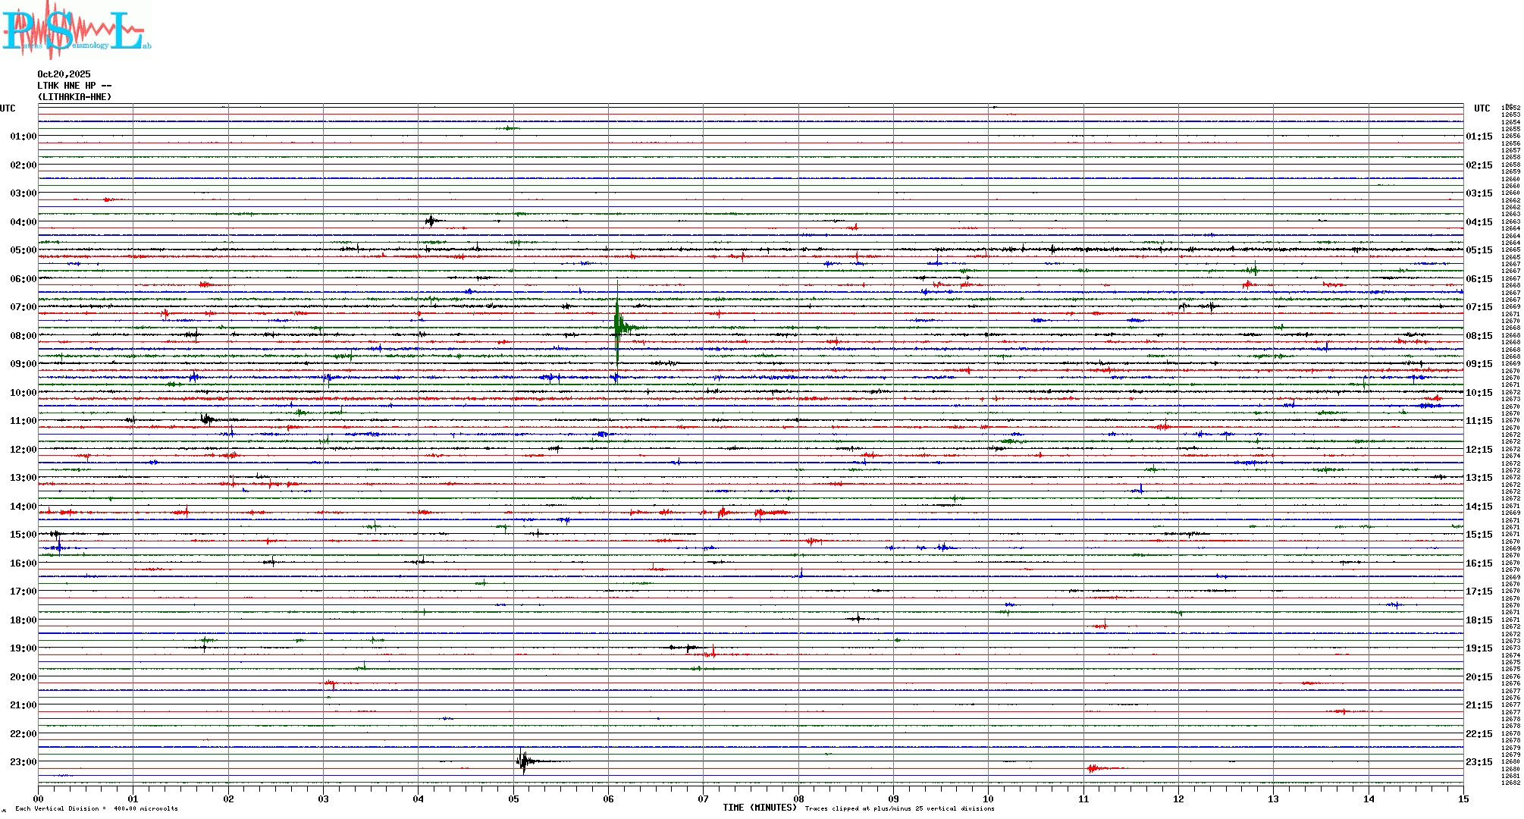The width and height of the screenshot is (1524, 819).
Task: Click the (LITHAKIA-HNE) station name text
Action: tap(74, 97)
